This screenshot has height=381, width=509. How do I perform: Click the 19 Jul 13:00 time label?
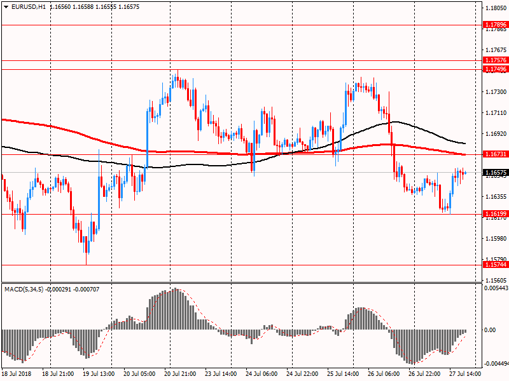(99, 374)
